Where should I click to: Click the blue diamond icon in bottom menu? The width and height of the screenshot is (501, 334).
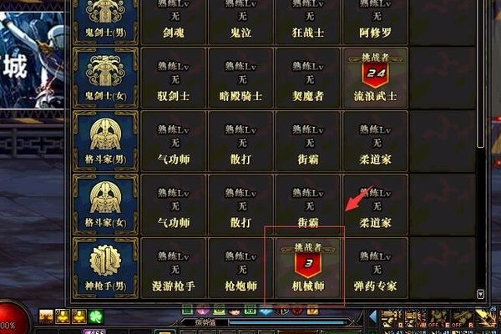coord(266,311)
